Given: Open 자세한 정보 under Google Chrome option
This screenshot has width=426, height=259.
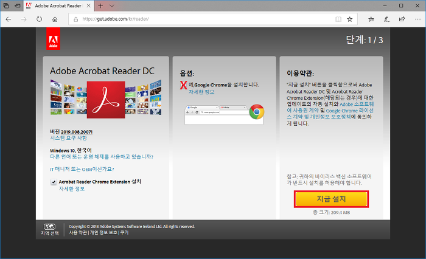Looking at the screenshot, I should pyautogui.click(x=201, y=92).
